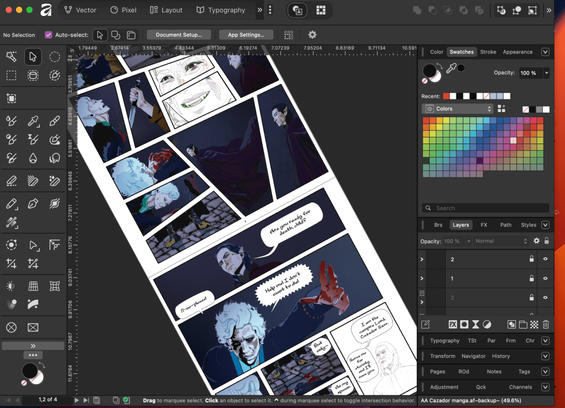Choose the Pencil tool
Image resolution: width=565 pixels, height=408 pixels.
point(11,204)
